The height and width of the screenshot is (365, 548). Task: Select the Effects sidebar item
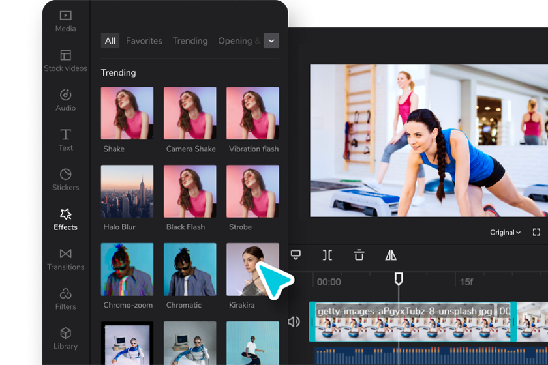click(x=65, y=220)
